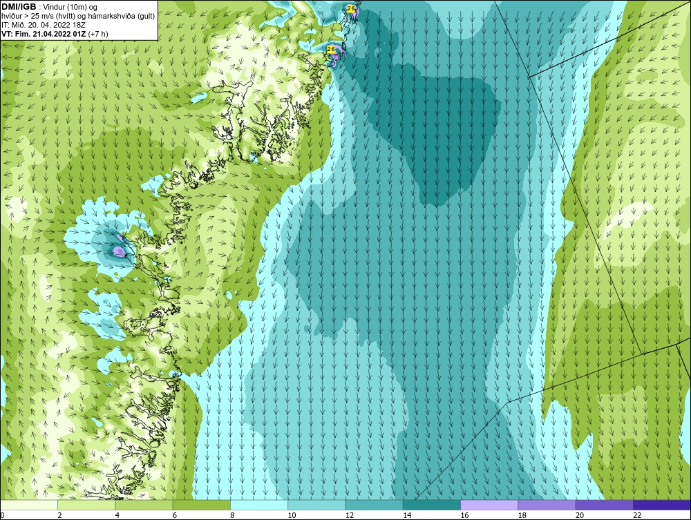Viewport: 691px width, 520px height.
Task: Click the legend value 16
Action: 464,516
